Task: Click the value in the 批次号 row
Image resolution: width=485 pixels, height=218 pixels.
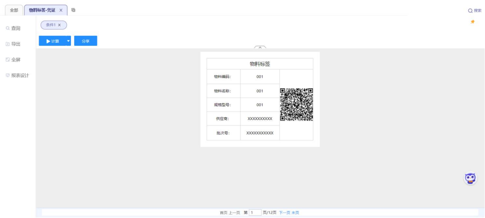Action: click(260, 133)
